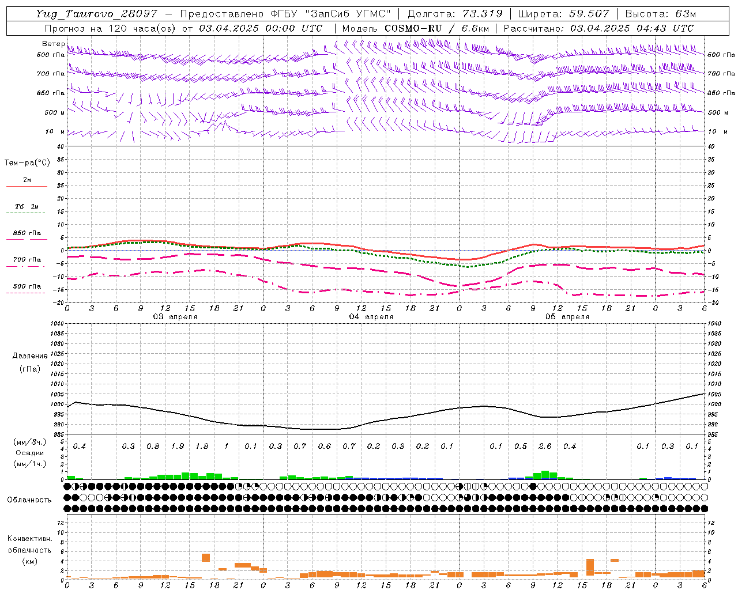
Task: Click the 'Давление' pressure panel label
Action: 29,356
